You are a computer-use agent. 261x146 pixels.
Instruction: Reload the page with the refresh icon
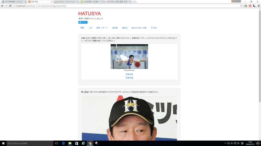[10, 6]
